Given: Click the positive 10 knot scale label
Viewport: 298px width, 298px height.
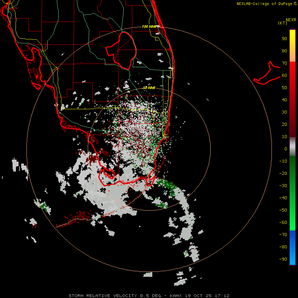Looking at the screenshot, I should [284, 137].
